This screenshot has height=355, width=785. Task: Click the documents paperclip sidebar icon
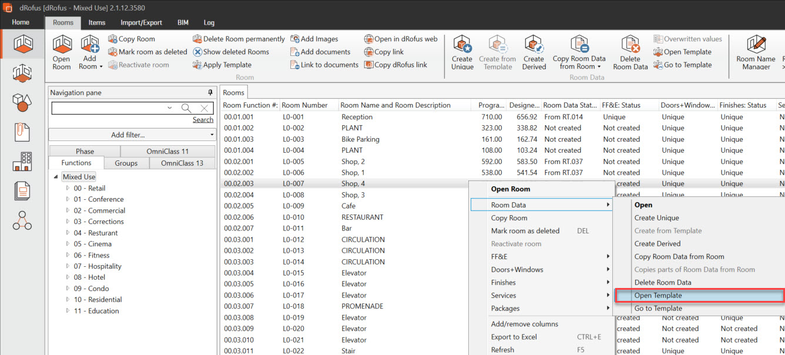coord(22,132)
